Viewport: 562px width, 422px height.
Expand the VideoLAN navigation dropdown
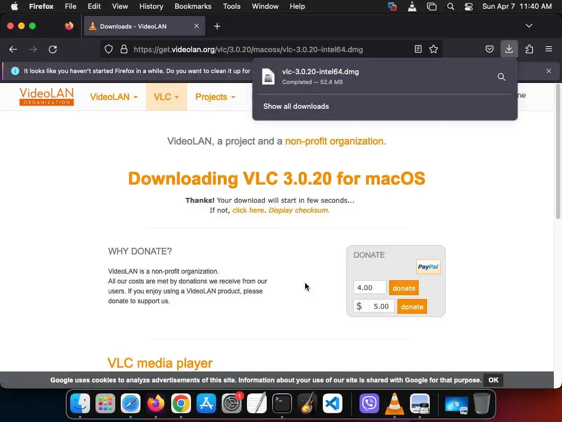(x=114, y=97)
